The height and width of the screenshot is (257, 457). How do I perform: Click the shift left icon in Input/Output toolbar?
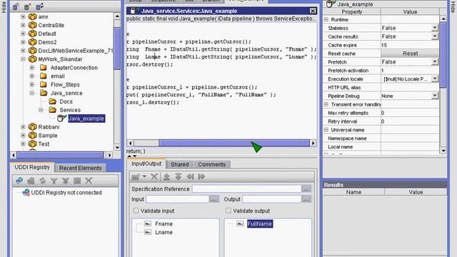coord(190,176)
